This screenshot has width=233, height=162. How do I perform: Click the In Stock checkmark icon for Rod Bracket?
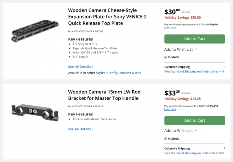(166, 139)
